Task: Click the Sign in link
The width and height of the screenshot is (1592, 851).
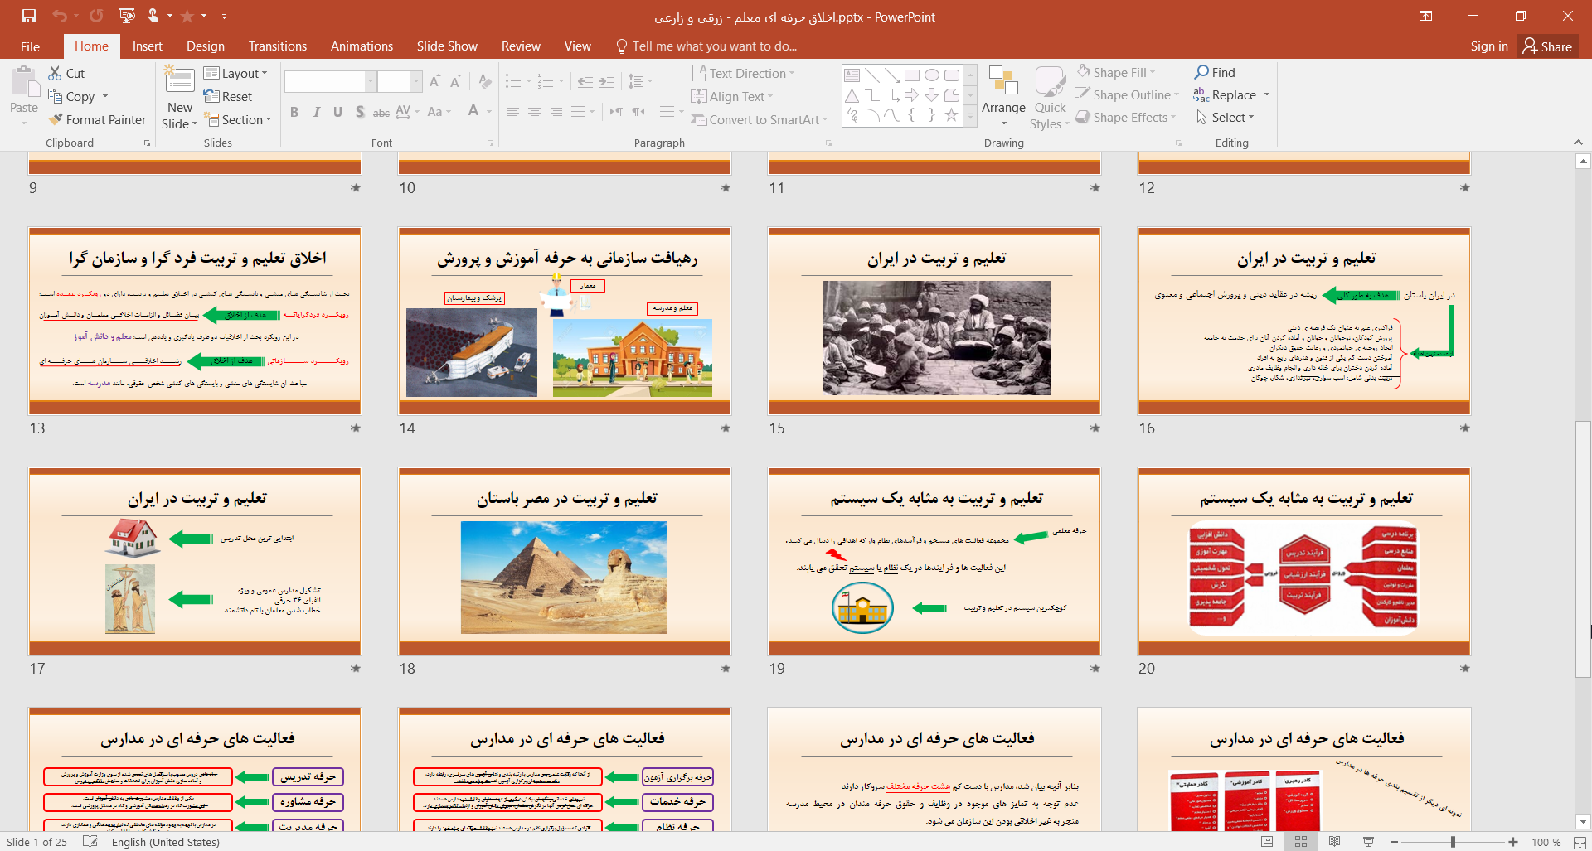Action: (1488, 46)
